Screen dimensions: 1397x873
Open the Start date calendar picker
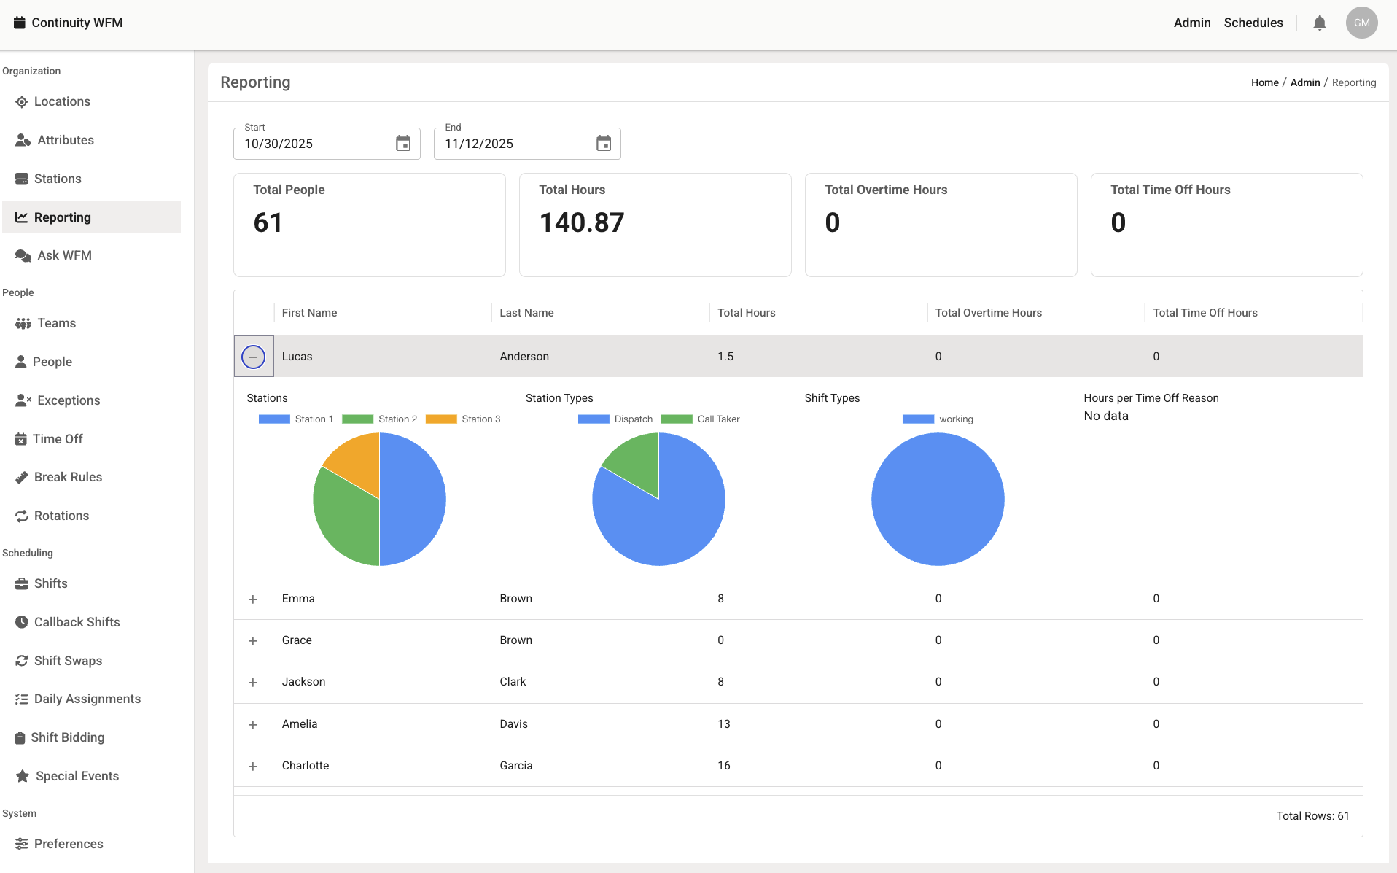click(403, 144)
